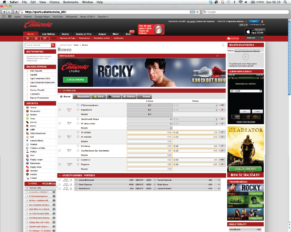Select the highlighted Destacados carousel dot
This screenshot has width=291, height=232.
click(x=218, y=56)
